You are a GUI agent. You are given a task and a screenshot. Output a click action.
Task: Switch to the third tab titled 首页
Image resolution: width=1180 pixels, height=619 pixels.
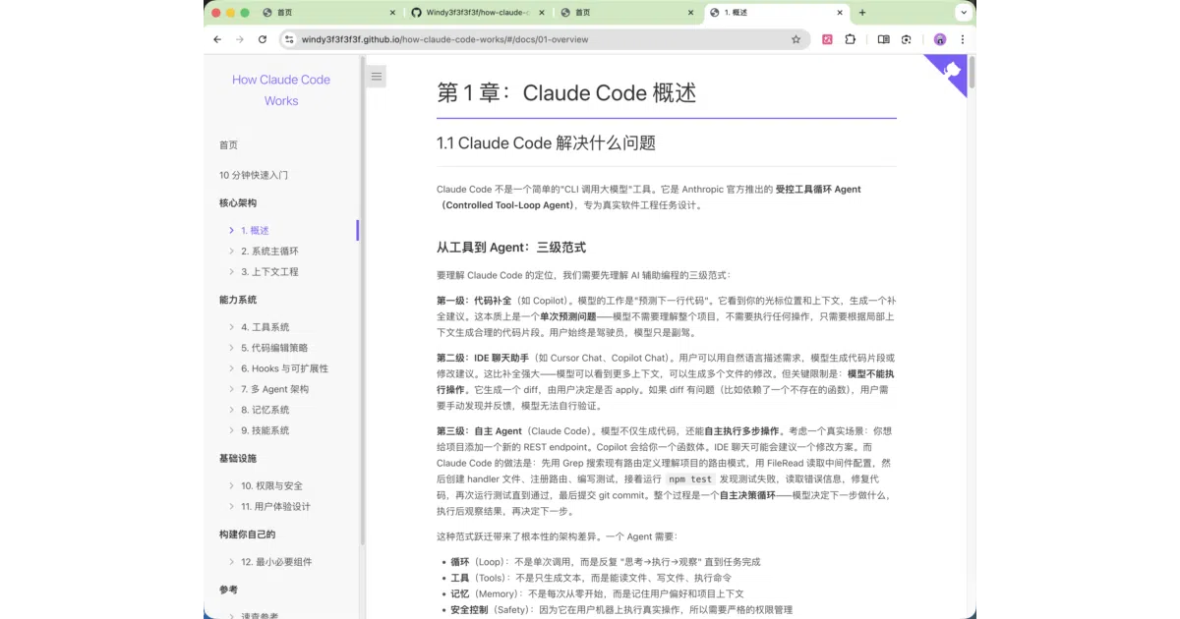point(626,13)
